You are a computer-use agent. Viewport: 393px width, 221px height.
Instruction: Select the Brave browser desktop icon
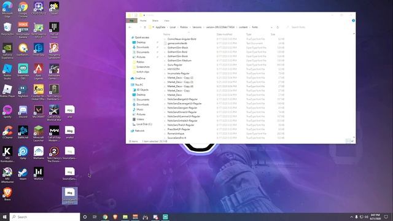[7, 195]
